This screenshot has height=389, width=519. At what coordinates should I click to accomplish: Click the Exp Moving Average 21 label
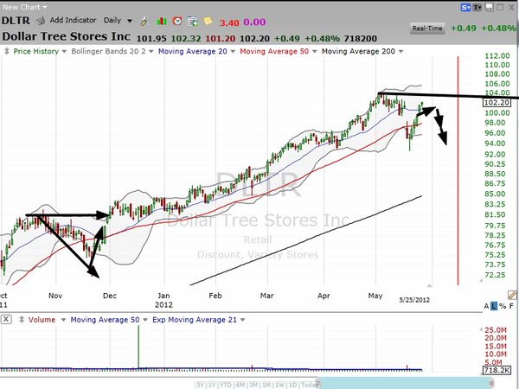pyautogui.click(x=195, y=320)
